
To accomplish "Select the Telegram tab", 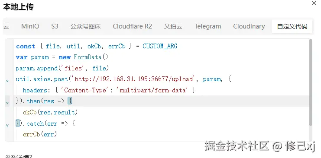I will tap(208, 26).
